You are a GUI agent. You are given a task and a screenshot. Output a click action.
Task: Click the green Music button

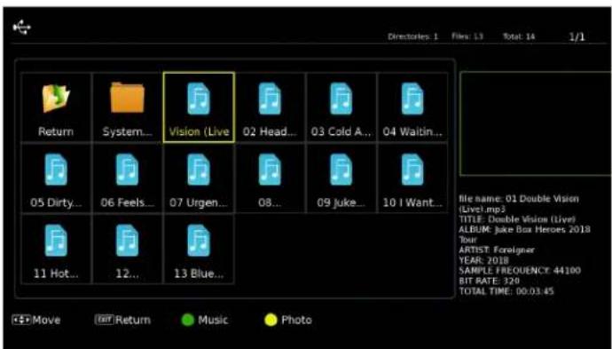point(205,320)
